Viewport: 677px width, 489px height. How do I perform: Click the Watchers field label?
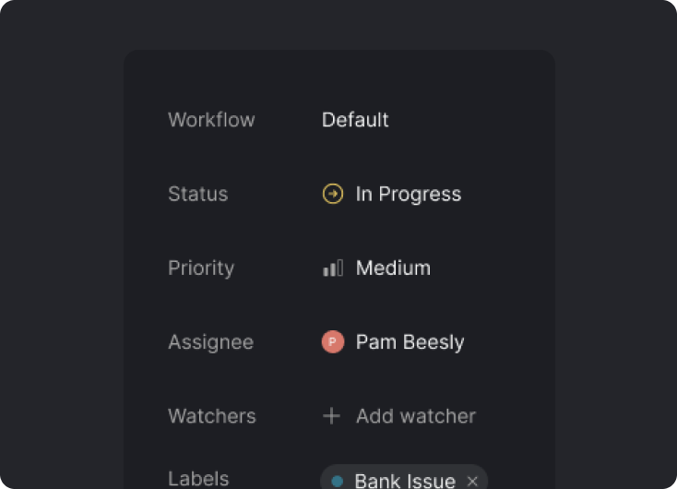click(x=212, y=416)
